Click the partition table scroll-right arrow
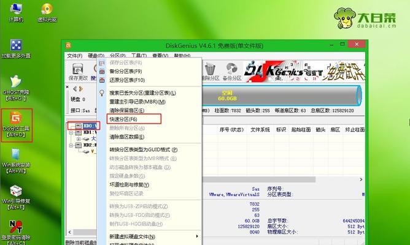Screen dimensions: 410x245 point(361,179)
